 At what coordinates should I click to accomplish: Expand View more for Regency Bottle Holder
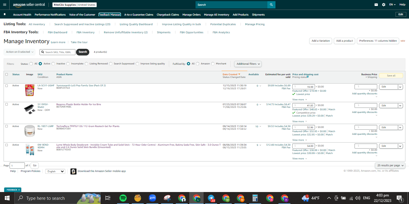click(x=299, y=121)
